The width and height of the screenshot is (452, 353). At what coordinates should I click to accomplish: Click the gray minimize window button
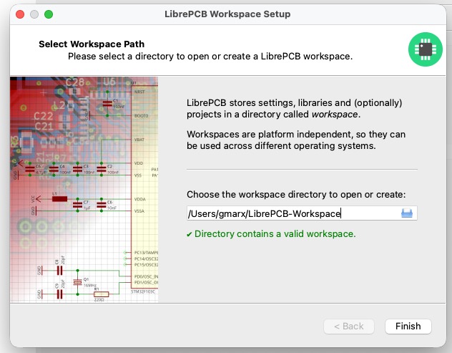(x=34, y=14)
